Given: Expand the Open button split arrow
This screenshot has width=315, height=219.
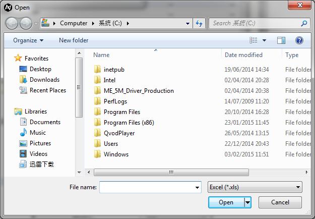Looking at the screenshot, I should click(247, 202).
